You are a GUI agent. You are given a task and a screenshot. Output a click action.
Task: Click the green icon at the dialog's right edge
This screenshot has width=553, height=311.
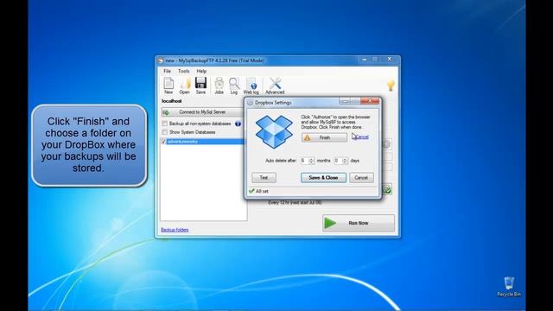(x=387, y=189)
